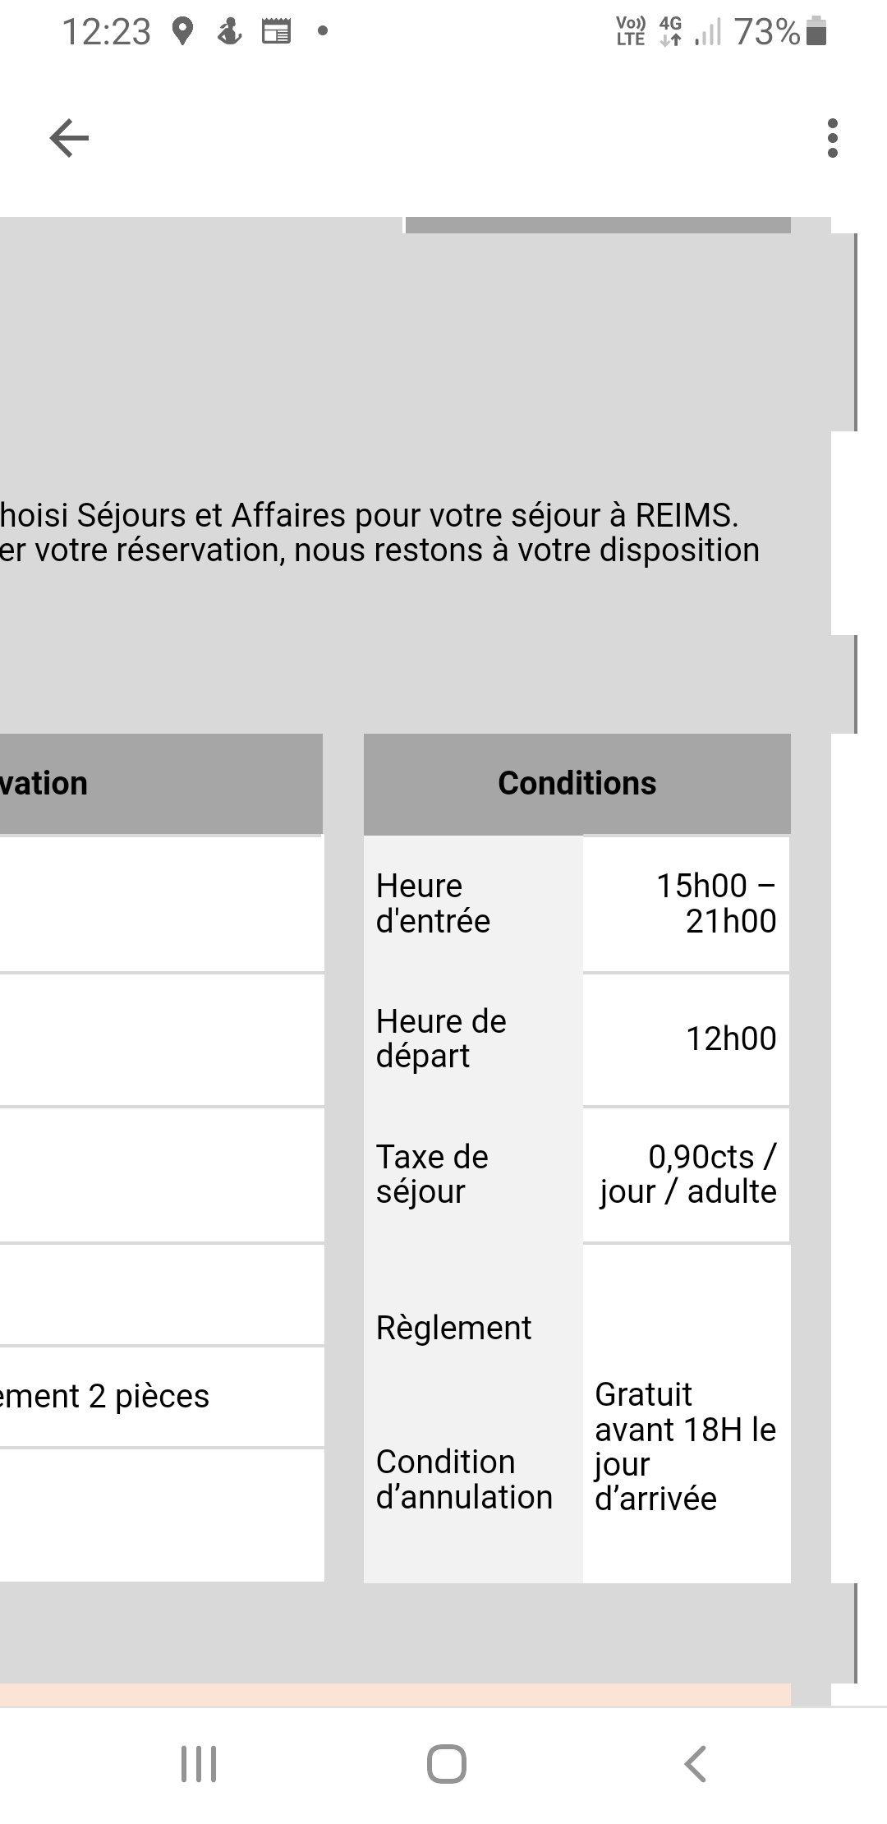The height and width of the screenshot is (1824, 887).
Task: Tap the Android home button
Action: pyautogui.click(x=446, y=1764)
